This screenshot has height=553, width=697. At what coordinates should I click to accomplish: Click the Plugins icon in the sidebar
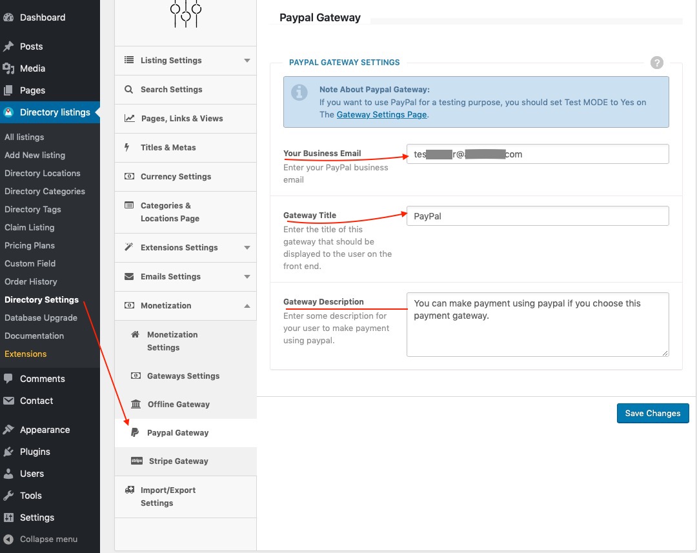[8, 452]
